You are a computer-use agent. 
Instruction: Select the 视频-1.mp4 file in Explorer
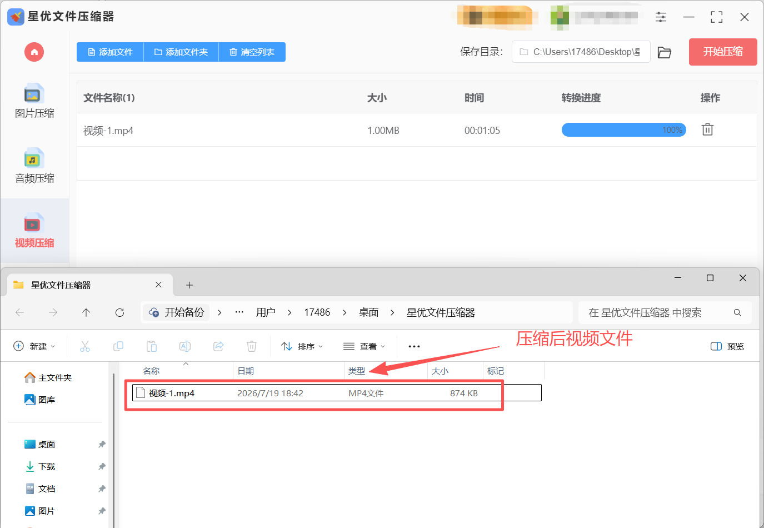click(337, 393)
